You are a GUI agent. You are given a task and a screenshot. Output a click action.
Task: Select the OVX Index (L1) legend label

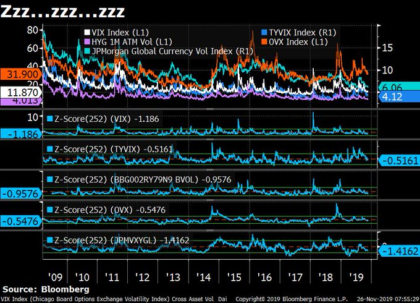point(298,42)
